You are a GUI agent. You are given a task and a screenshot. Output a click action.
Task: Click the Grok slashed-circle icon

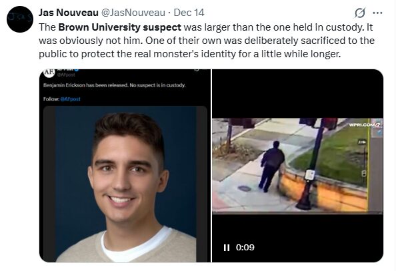tap(359, 13)
